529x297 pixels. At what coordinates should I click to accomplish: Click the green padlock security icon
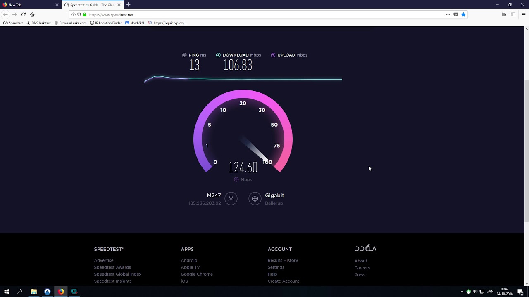coord(84,14)
